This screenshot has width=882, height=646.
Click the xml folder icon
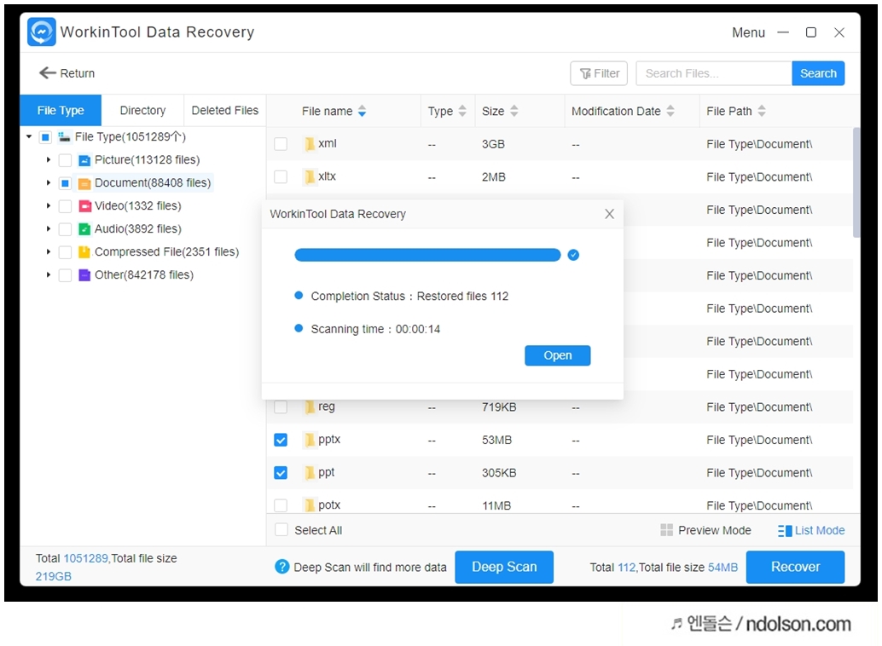coord(310,144)
